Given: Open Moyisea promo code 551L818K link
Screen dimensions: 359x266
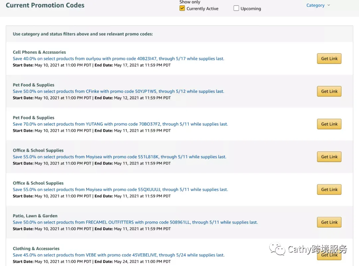Looking at the screenshot, I should pos(119,157).
